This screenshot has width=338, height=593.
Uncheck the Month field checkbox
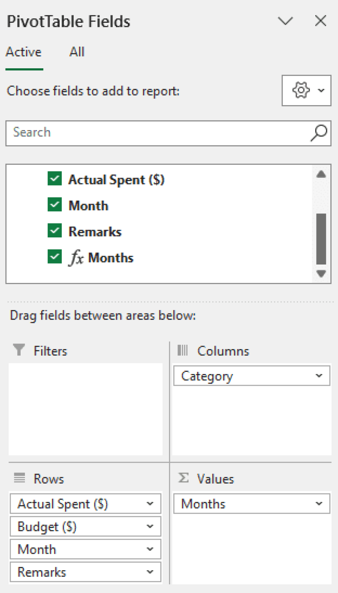(x=54, y=205)
